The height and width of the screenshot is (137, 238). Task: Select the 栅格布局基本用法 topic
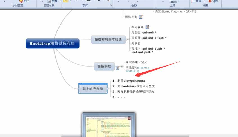coord(108,40)
